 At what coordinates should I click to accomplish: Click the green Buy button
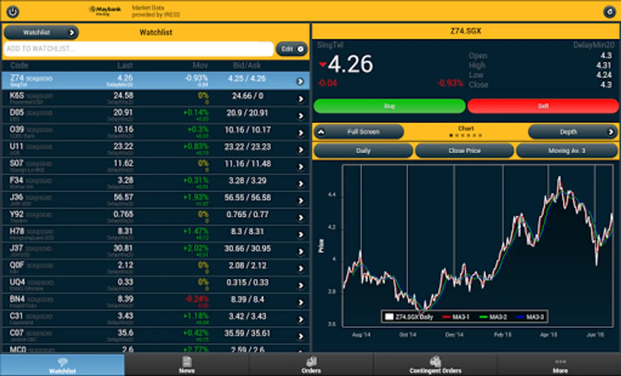pyautogui.click(x=389, y=106)
